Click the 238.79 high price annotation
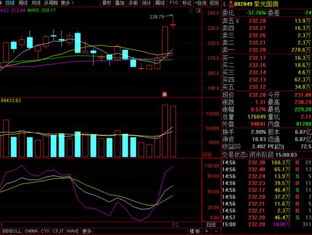The height and width of the screenshot is (235, 312). [157, 17]
